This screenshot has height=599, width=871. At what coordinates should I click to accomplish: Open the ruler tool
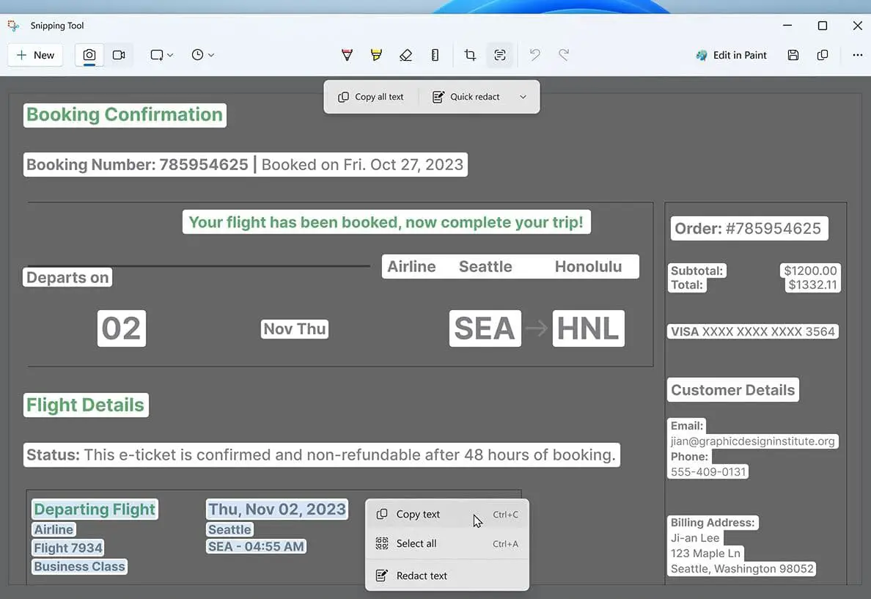tap(435, 55)
